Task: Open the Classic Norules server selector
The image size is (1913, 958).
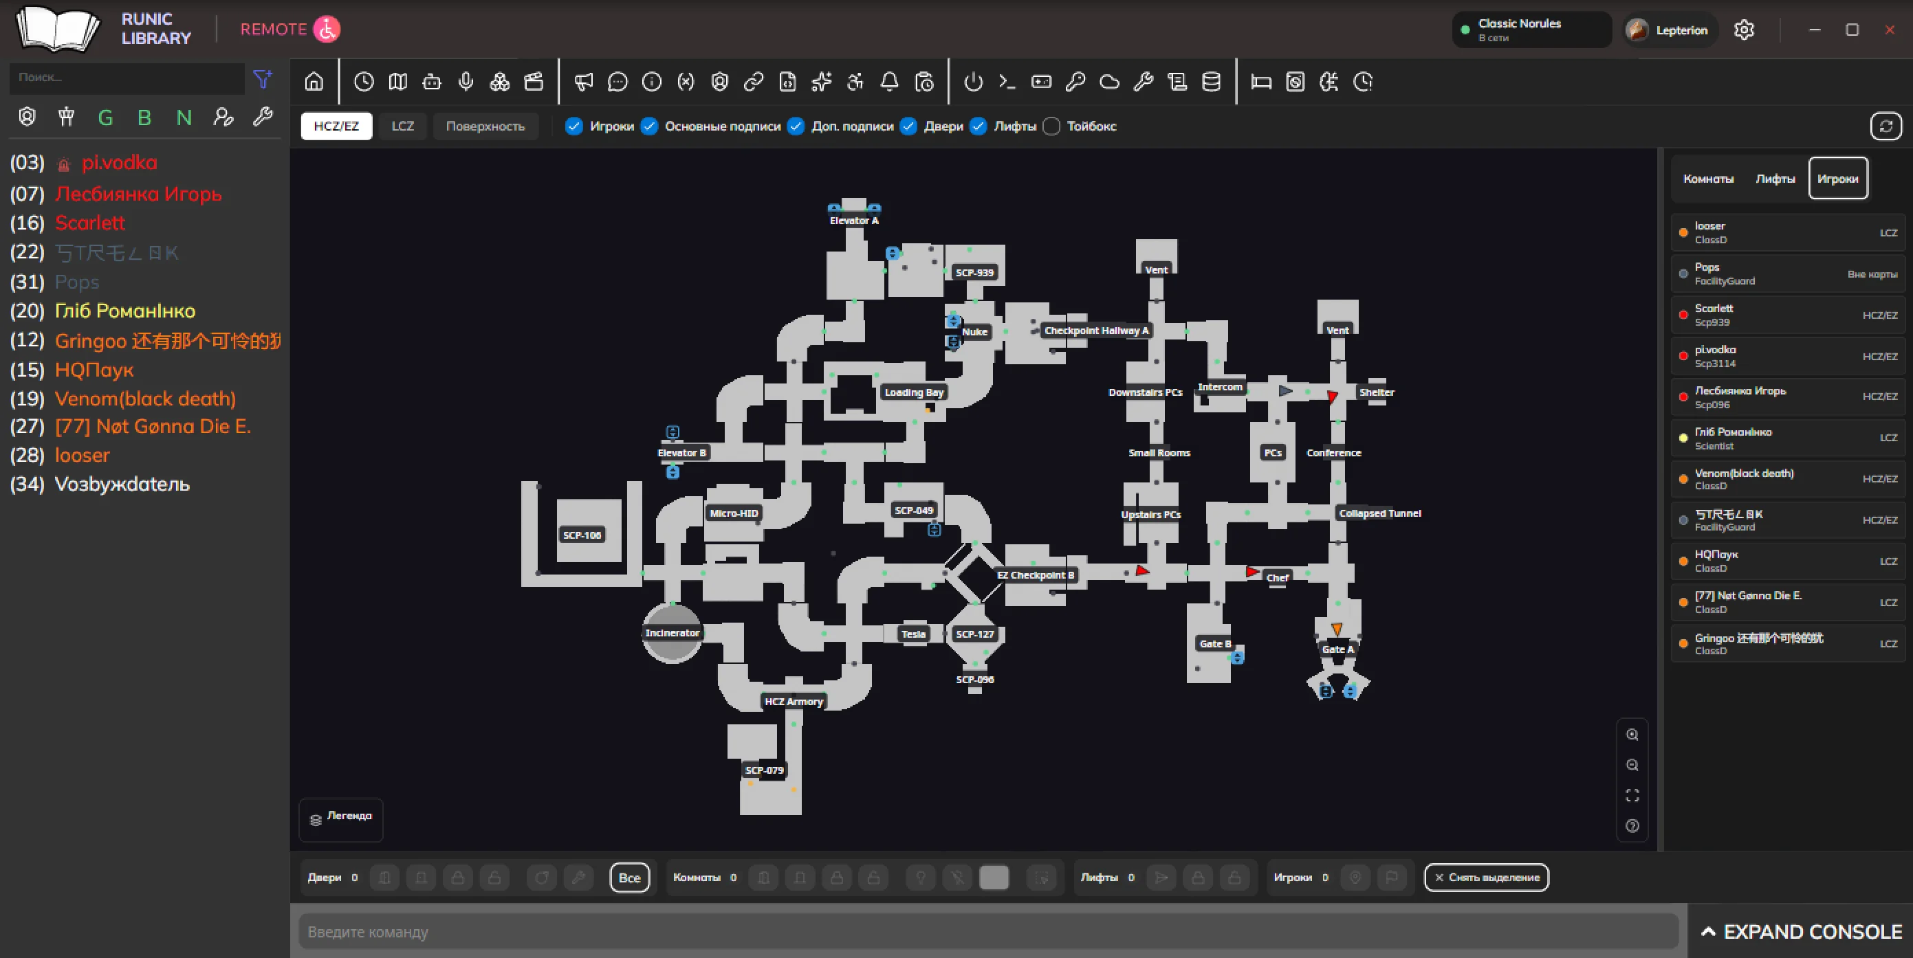Action: [1531, 30]
